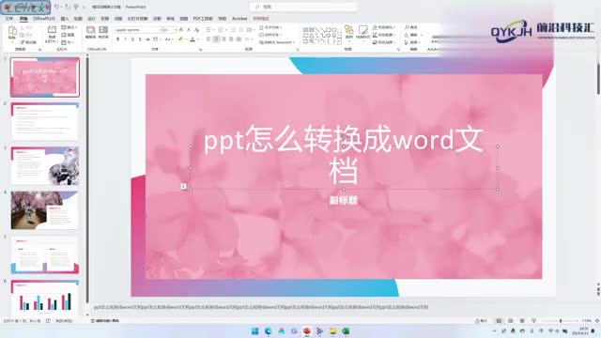Open the Select dropdown in editing group
Viewport: 601px width, 338px height.
click(412, 42)
